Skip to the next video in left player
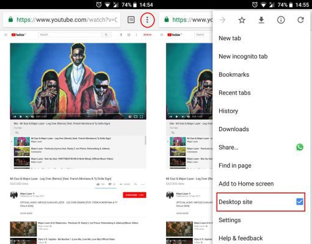The width and height of the screenshot is (312, 244). click(27, 117)
